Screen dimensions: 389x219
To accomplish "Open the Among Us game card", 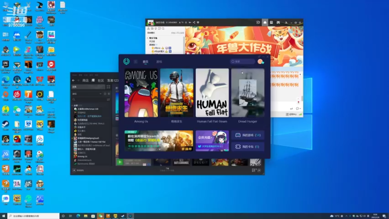I will pos(141,93).
